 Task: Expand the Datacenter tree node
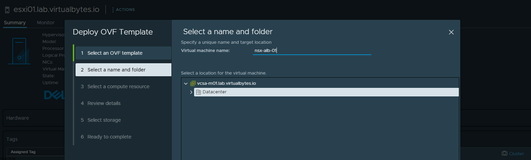[191, 92]
